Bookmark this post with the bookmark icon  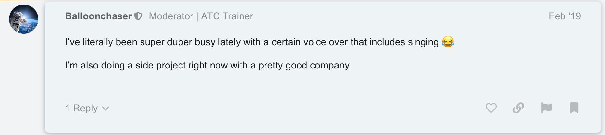(574, 108)
